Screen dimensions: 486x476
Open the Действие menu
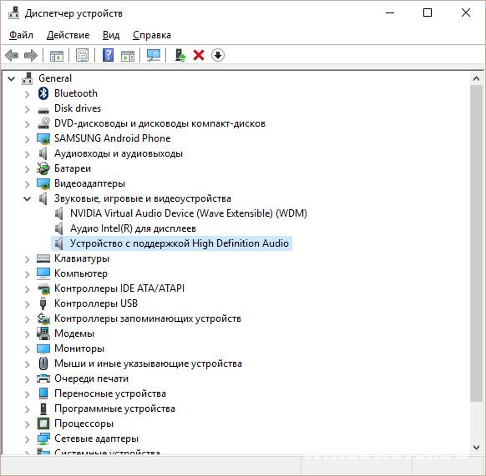click(68, 35)
